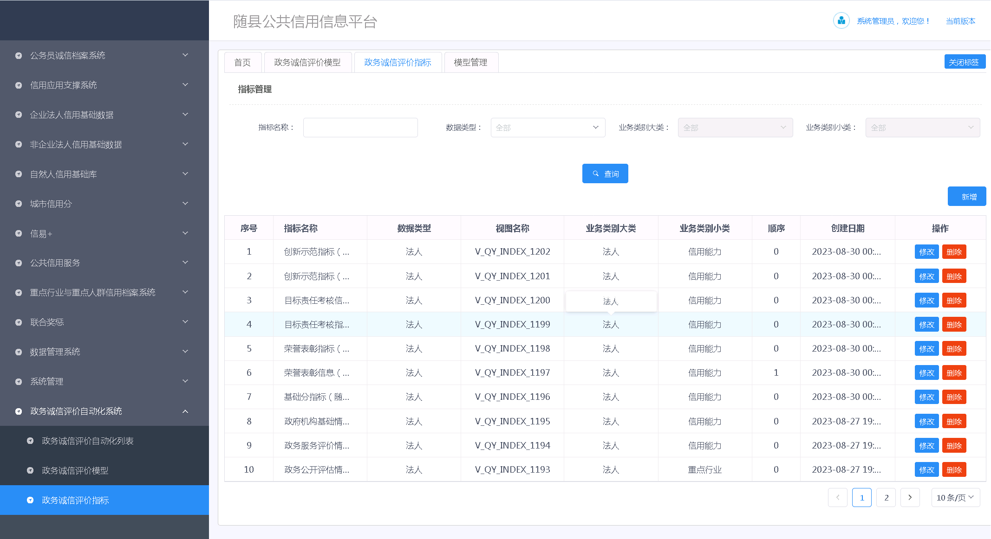
Task: Select page 1 in pagination
Action: click(x=862, y=497)
